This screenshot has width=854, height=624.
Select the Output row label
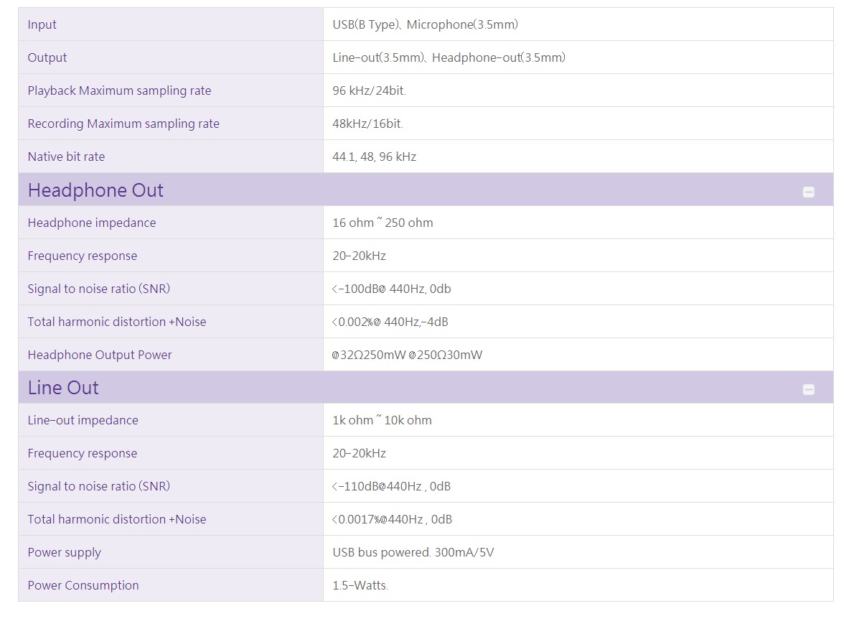tap(47, 57)
